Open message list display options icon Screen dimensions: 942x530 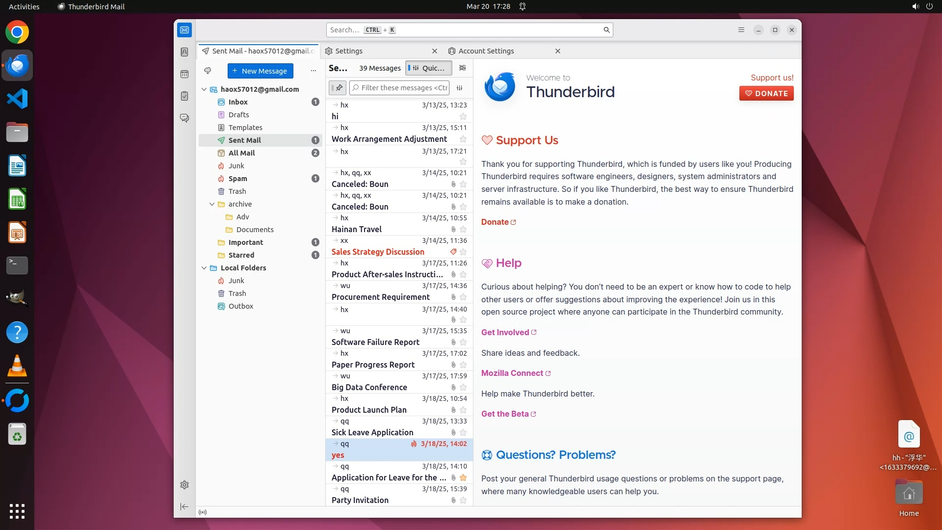pyautogui.click(x=462, y=68)
